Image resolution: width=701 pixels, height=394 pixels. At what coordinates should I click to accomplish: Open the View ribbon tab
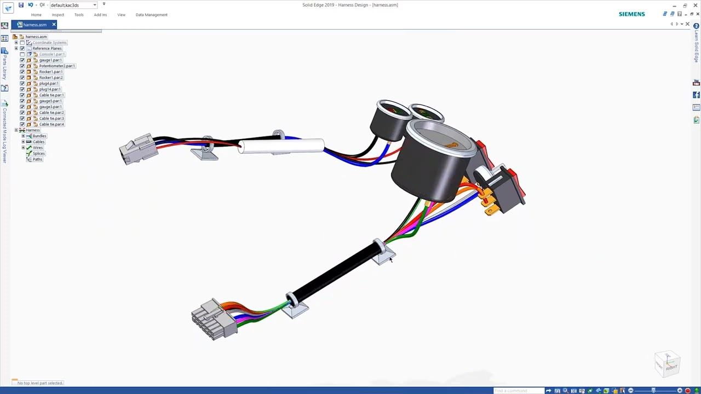click(x=121, y=15)
